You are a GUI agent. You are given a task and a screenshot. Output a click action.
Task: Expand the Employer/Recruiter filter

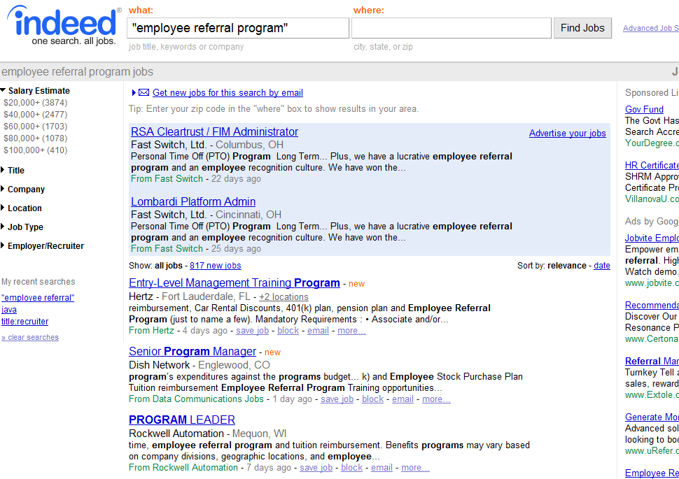43,245
